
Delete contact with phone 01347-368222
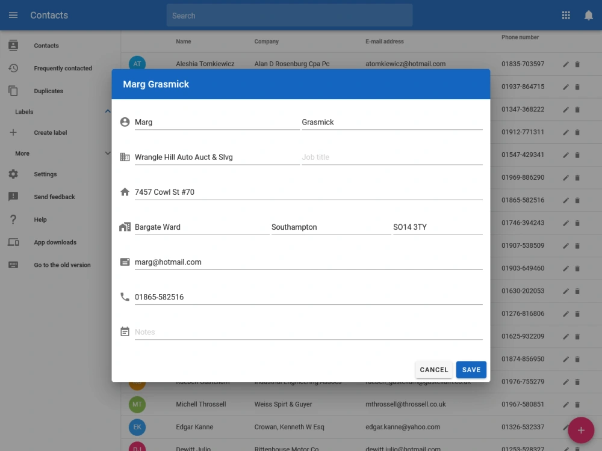pos(577,109)
